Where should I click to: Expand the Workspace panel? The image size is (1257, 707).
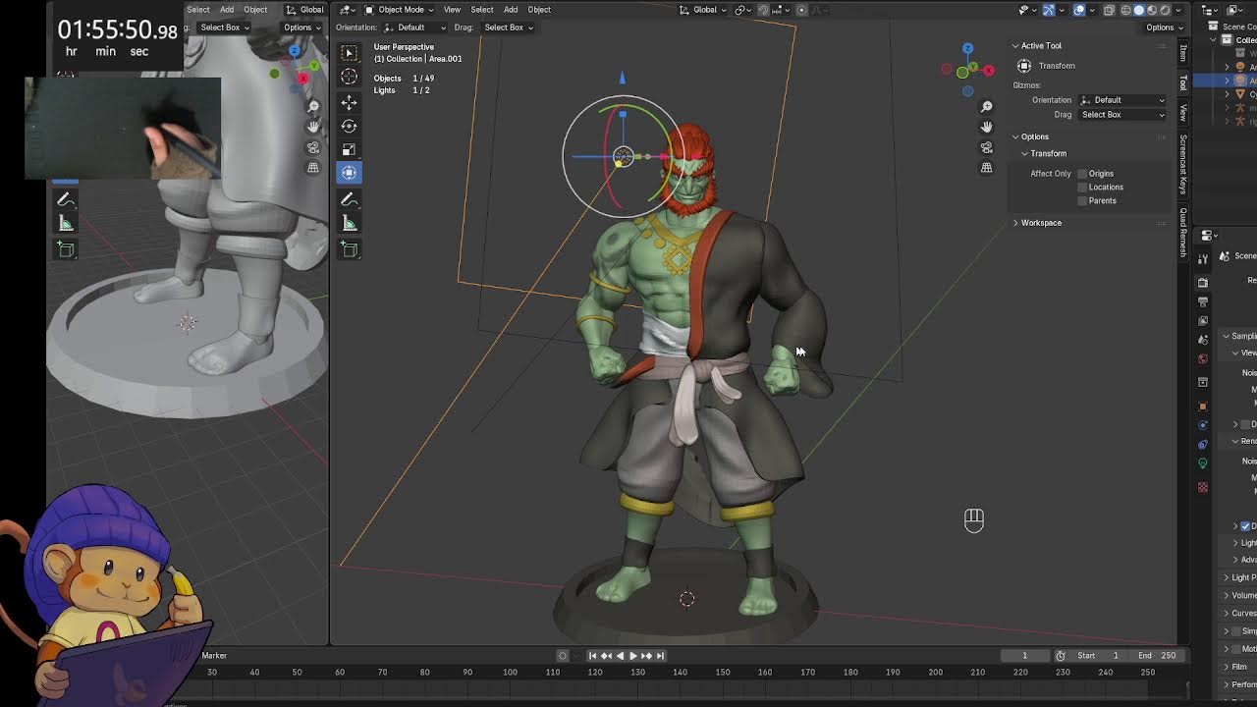pyautogui.click(x=1040, y=223)
